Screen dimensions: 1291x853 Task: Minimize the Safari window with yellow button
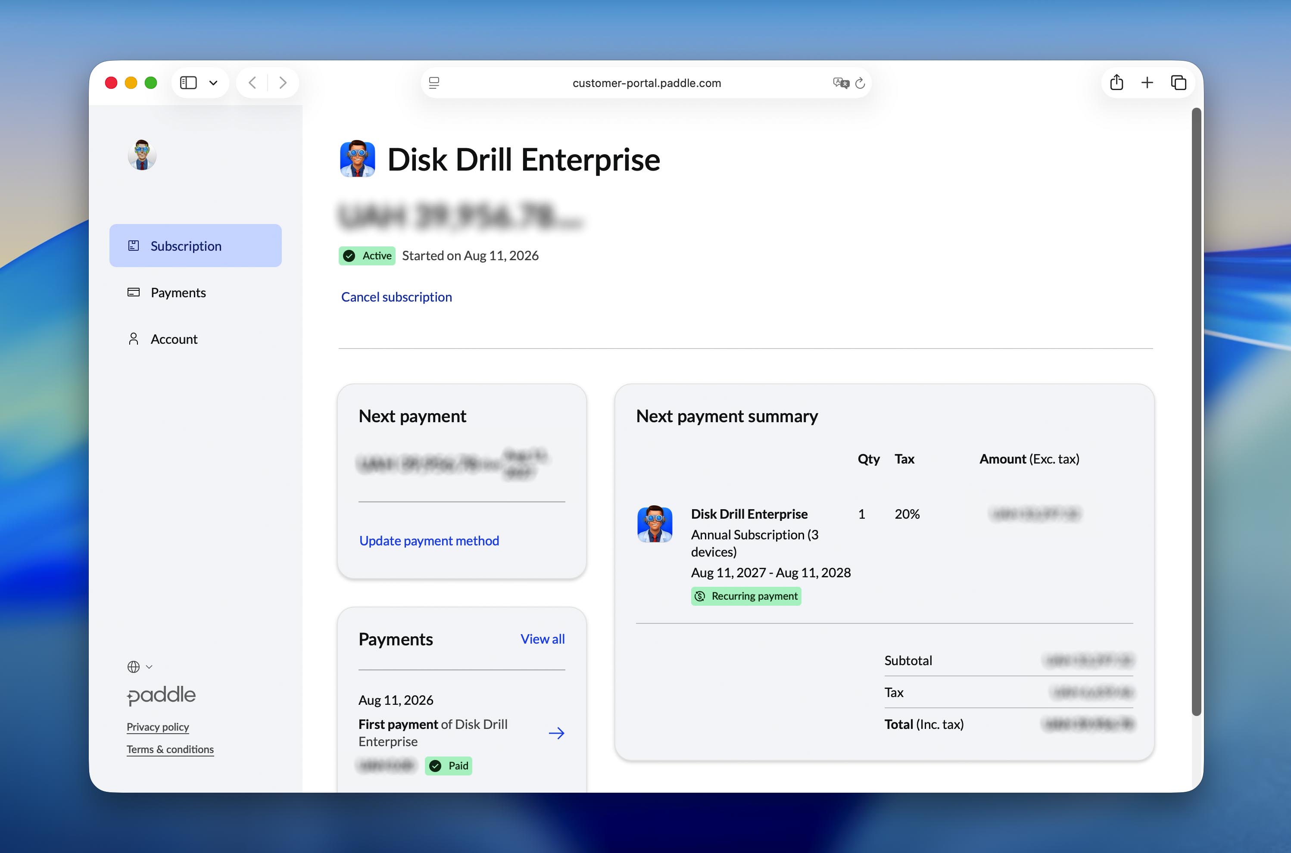(131, 83)
